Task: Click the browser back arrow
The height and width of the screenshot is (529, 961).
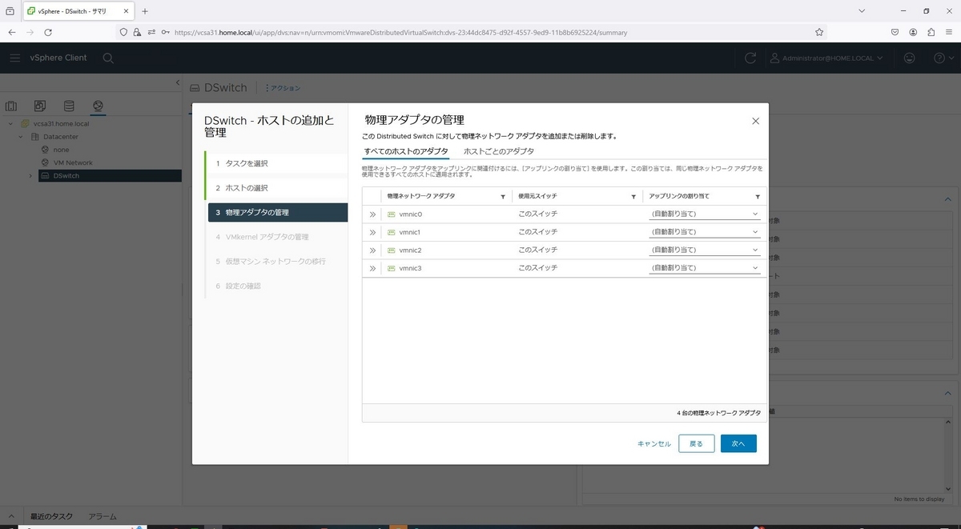Action: pyautogui.click(x=12, y=32)
